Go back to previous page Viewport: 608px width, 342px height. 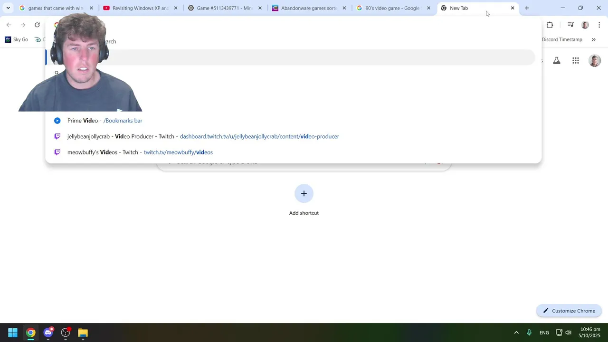pos(9,25)
